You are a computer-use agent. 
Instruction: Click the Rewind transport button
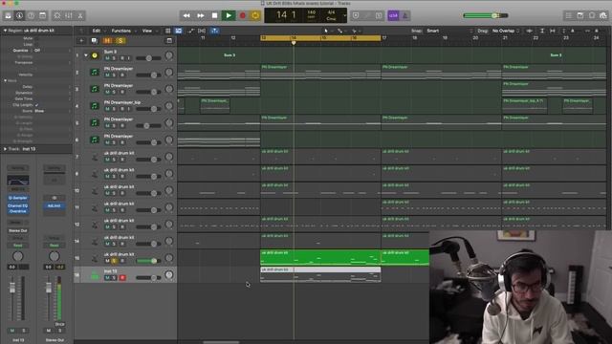pyautogui.click(x=186, y=15)
